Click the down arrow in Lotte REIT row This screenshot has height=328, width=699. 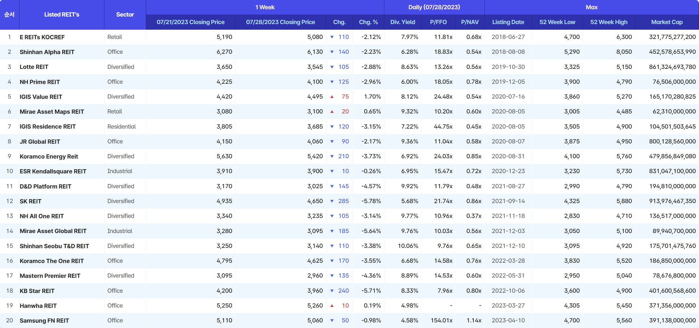click(x=332, y=67)
